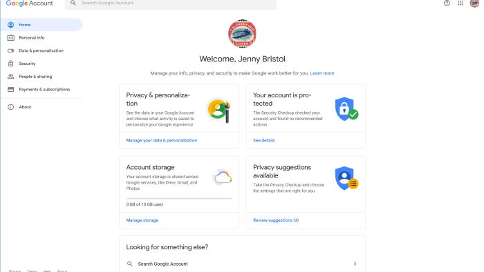Click the Home sidebar icon
This screenshot has height=272, width=484.
[x=11, y=25]
